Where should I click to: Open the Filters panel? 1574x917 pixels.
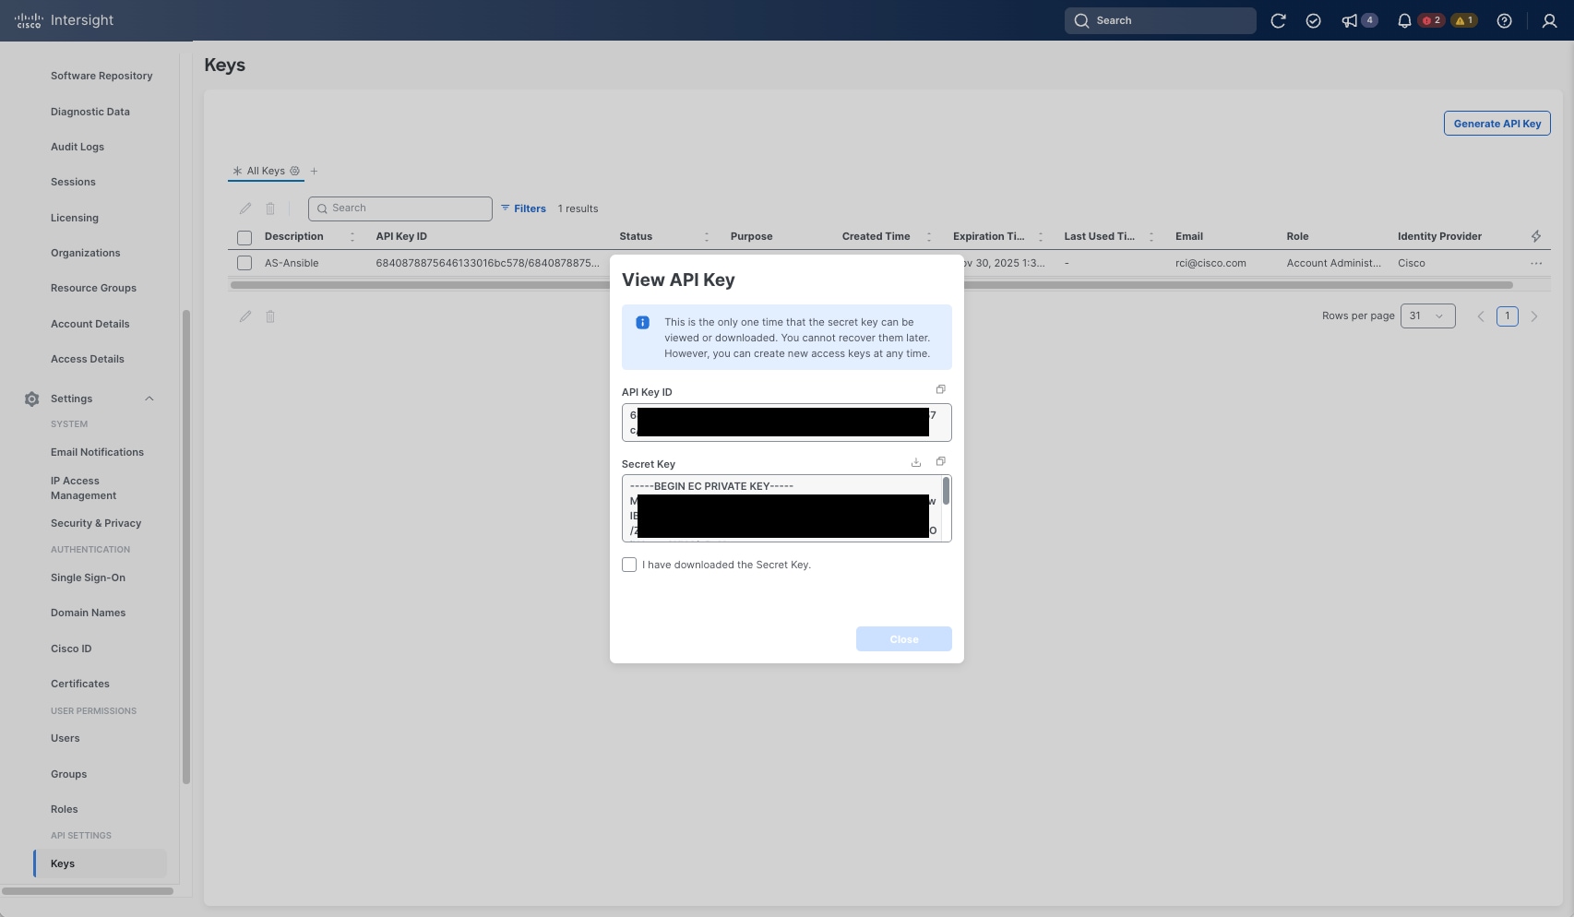pyautogui.click(x=524, y=208)
